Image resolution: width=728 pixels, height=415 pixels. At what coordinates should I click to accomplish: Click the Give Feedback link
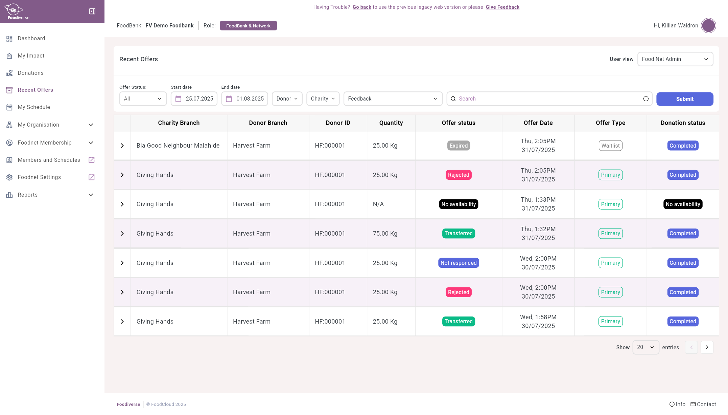(502, 7)
